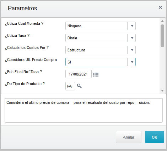Open the calendar picker beside the date field
167x151 pixels.
(96, 74)
